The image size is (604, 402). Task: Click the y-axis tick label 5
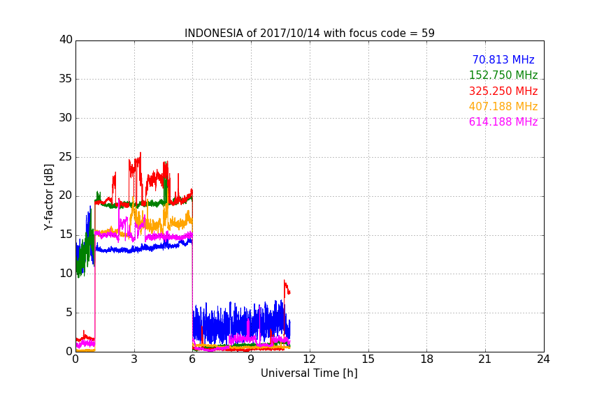click(x=69, y=312)
